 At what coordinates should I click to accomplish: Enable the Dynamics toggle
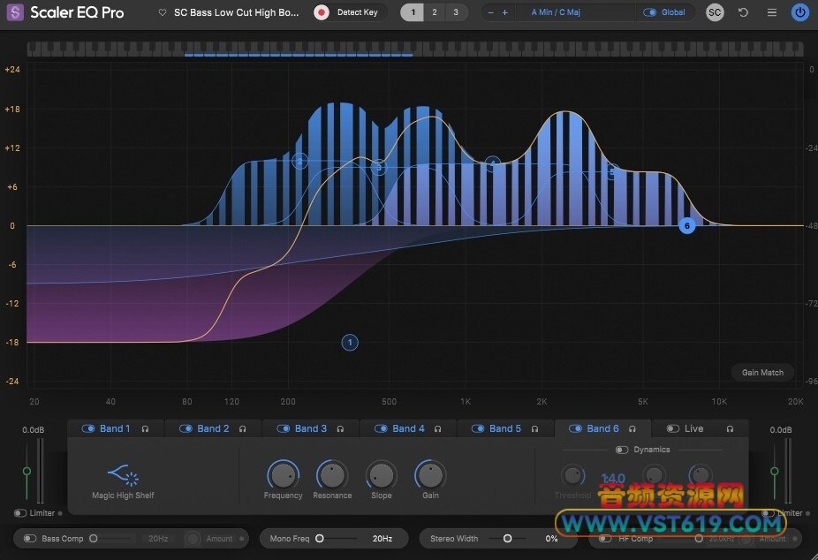coord(622,450)
